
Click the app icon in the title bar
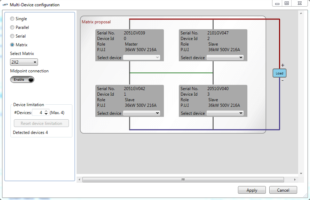[5, 5]
